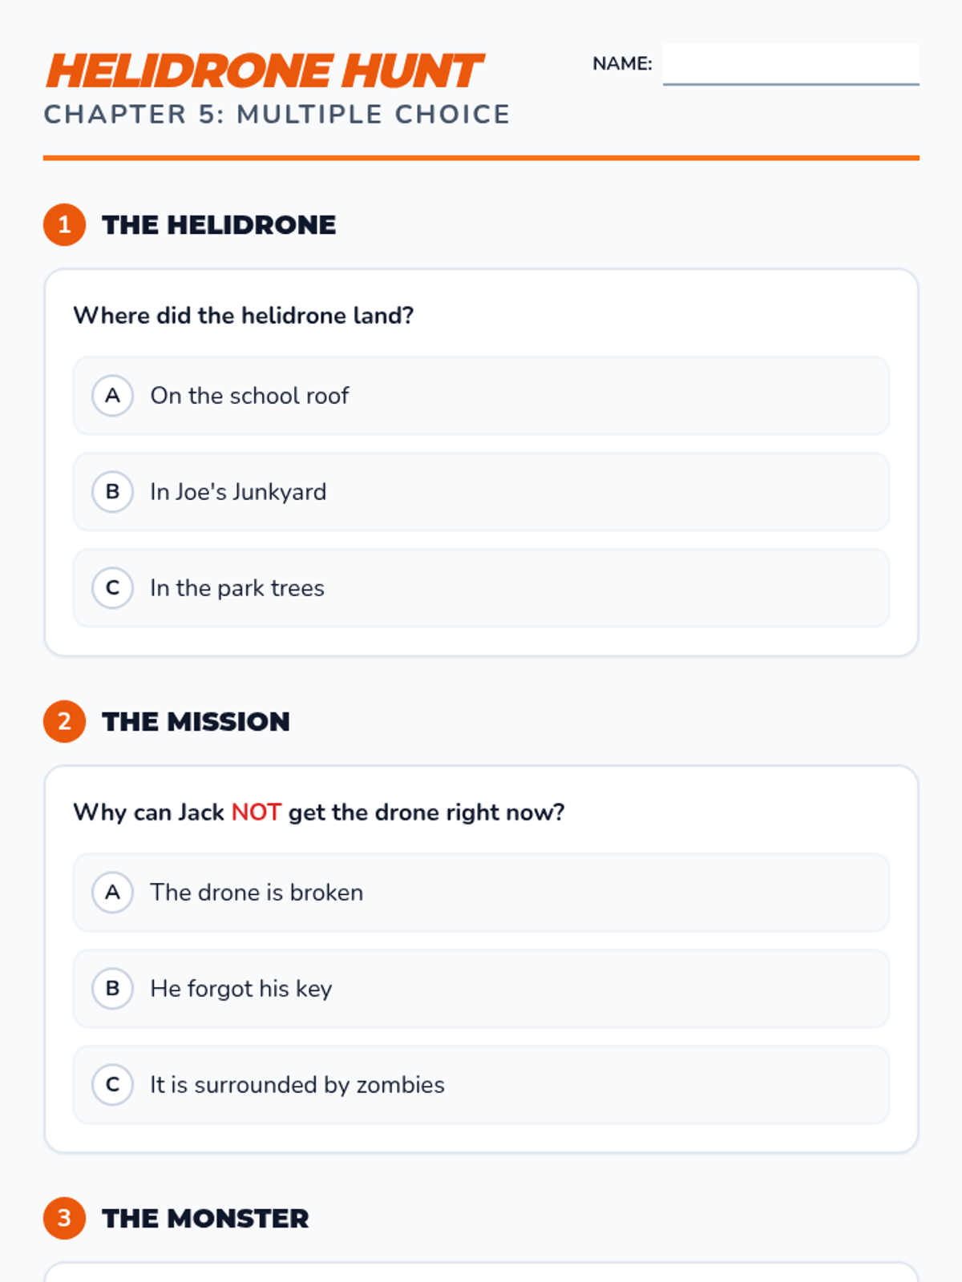Click the orange number 2 section badge
This screenshot has height=1282, width=962.
click(x=64, y=721)
